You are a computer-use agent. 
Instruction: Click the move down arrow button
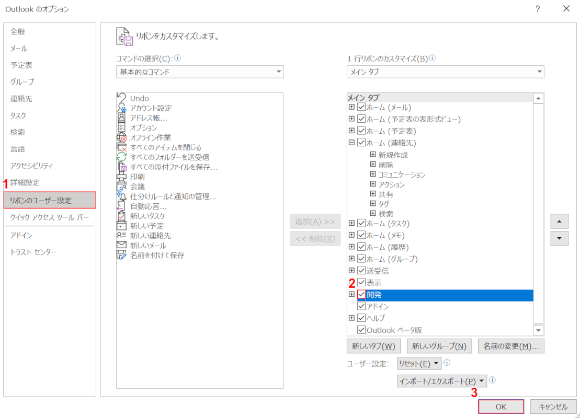point(559,238)
